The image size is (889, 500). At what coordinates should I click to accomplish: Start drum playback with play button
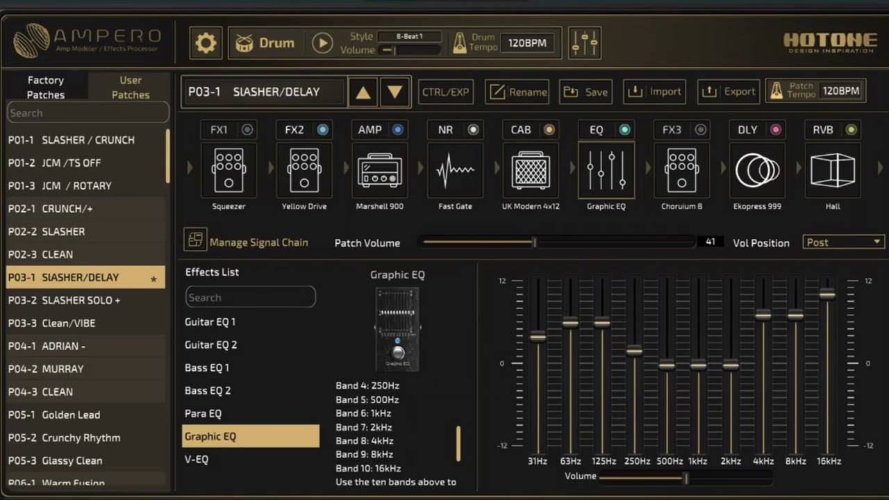(x=322, y=43)
